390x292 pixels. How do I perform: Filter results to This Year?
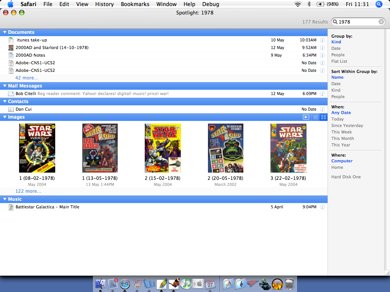[340, 145]
